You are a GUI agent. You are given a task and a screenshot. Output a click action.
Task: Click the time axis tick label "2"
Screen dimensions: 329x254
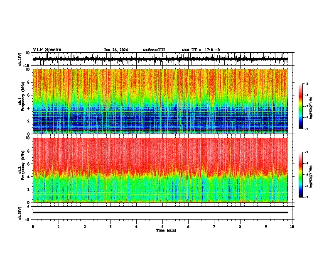[x=85, y=227]
